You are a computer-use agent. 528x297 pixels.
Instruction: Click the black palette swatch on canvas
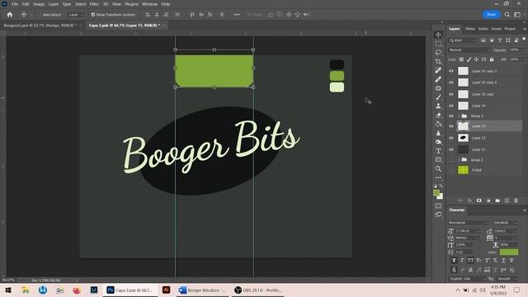(337, 64)
